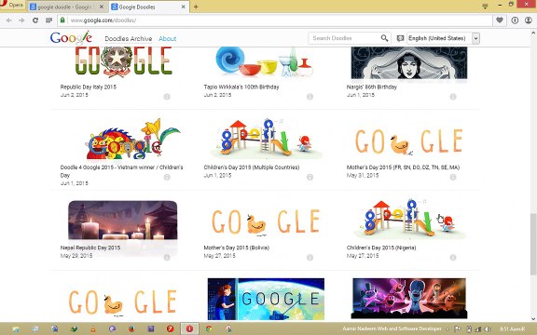The height and width of the screenshot is (335, 537).
Task: Show info for Children's Day 2015 (Nigeria)
Action: [453, 258]
